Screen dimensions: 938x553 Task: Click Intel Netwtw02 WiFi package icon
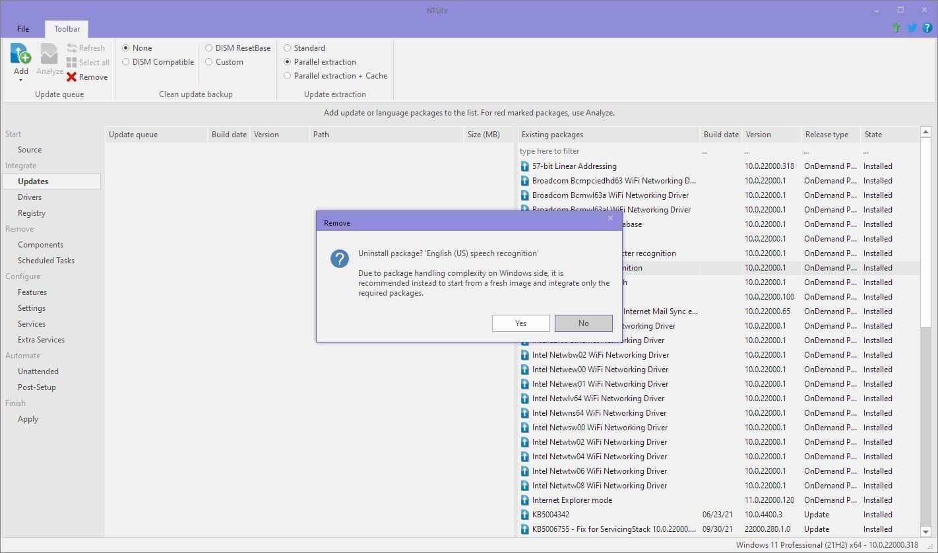click(525, 442)
